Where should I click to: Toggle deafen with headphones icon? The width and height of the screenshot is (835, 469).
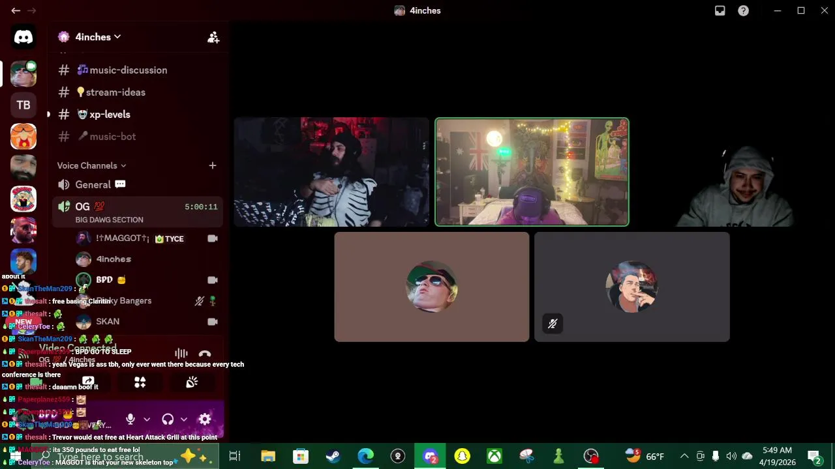(x=168, y=419)
